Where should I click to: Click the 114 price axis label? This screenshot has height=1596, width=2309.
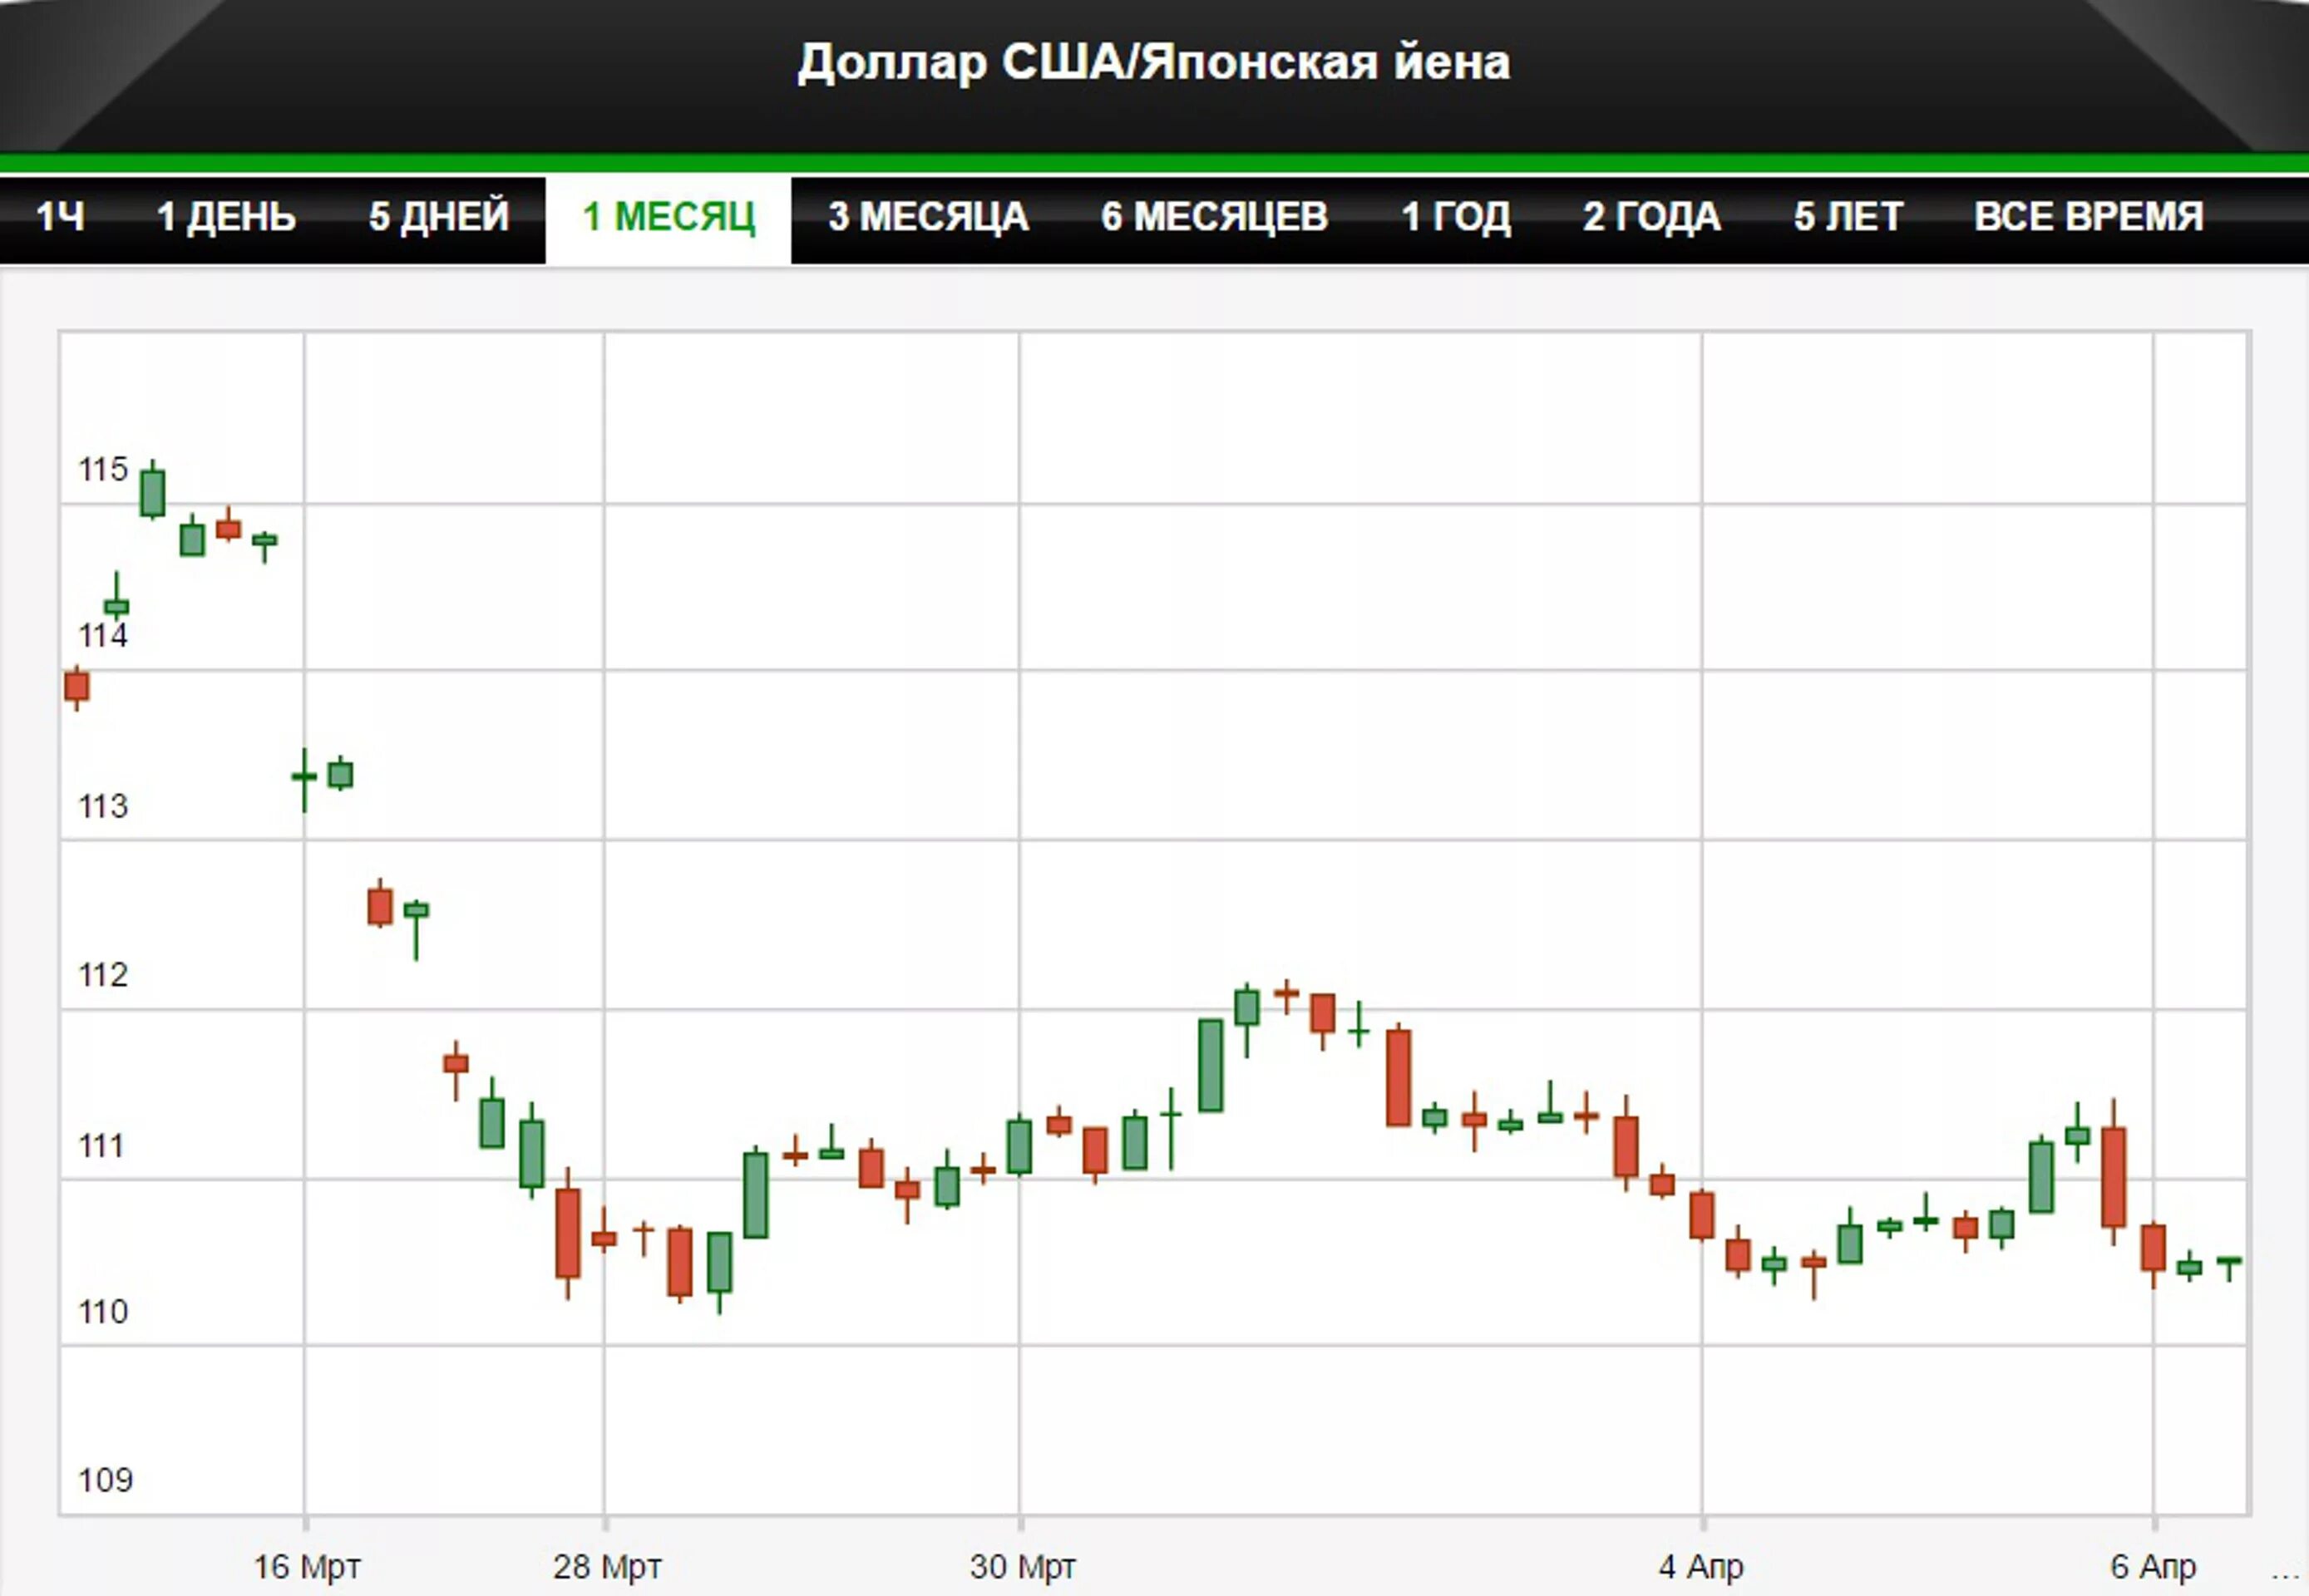click(103, 635)
